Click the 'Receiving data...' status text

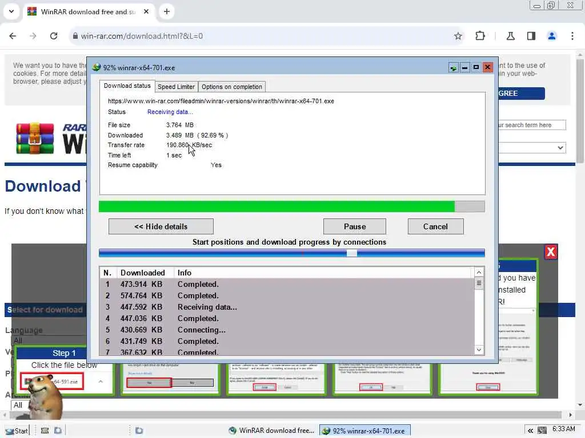point(170,112)
